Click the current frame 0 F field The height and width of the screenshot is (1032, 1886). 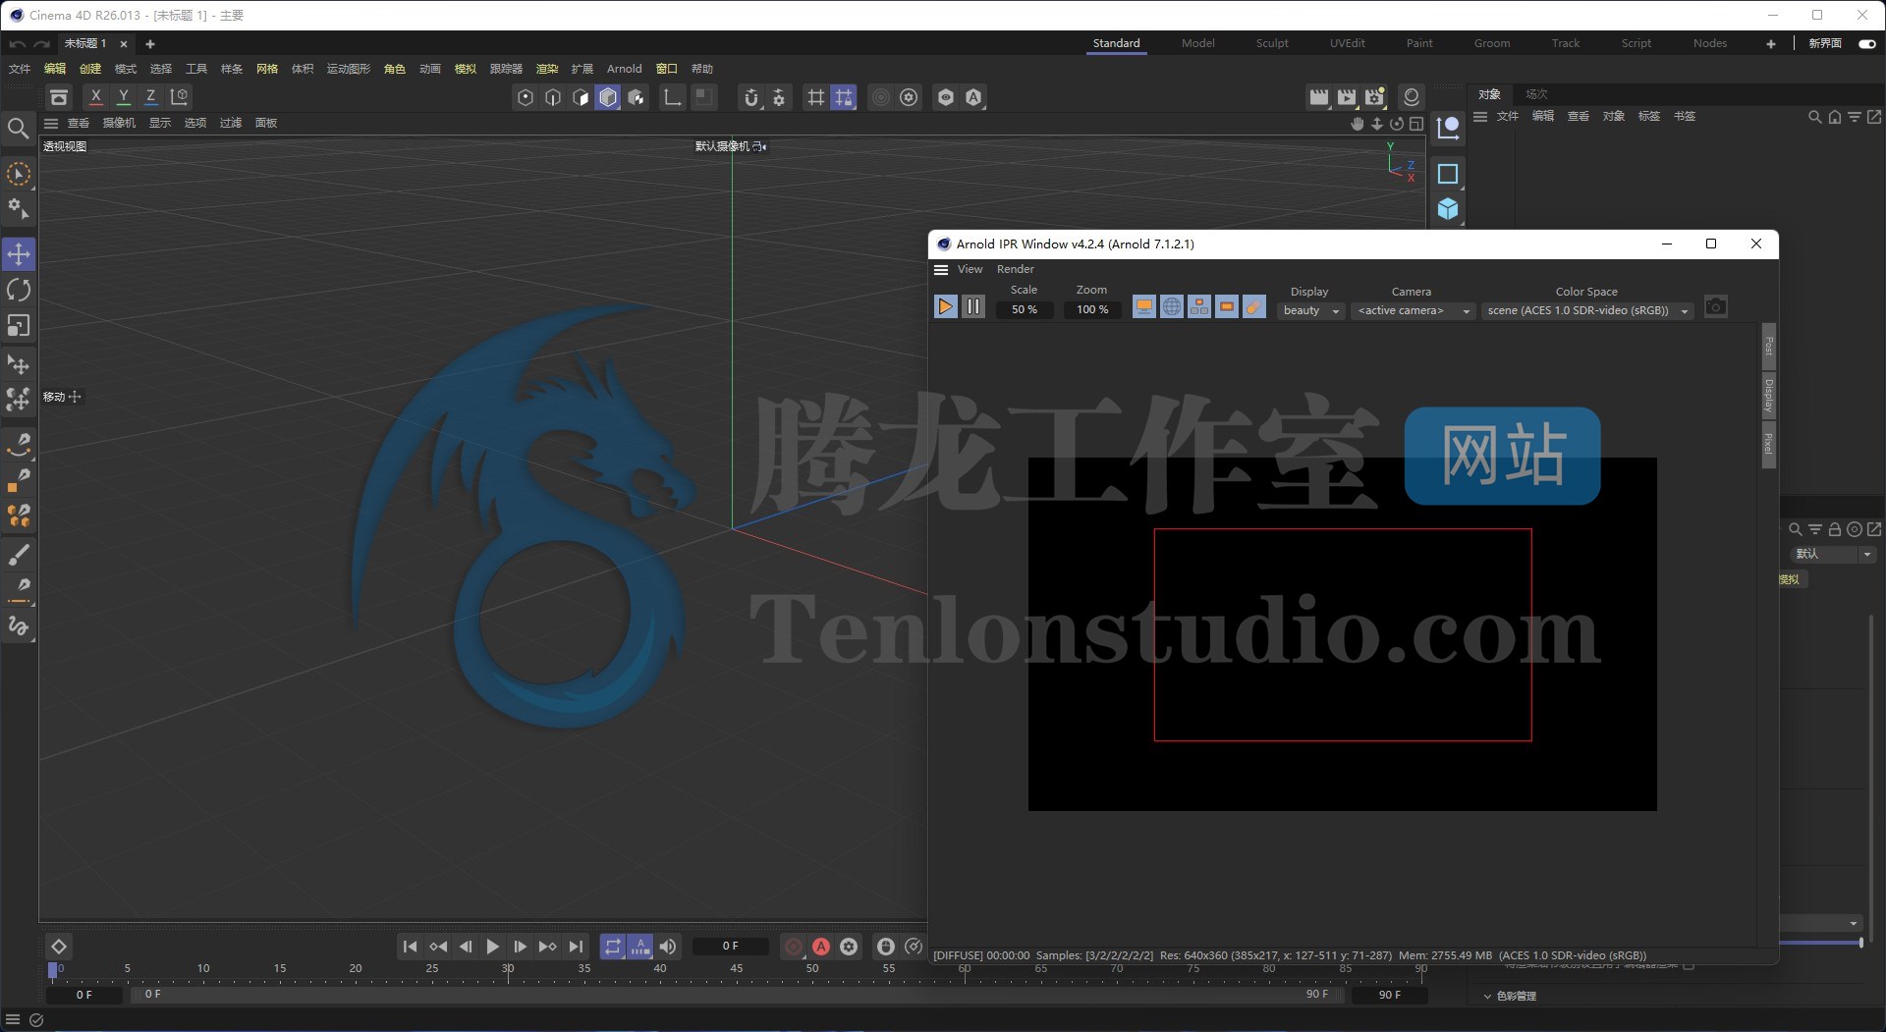point(730,946)
